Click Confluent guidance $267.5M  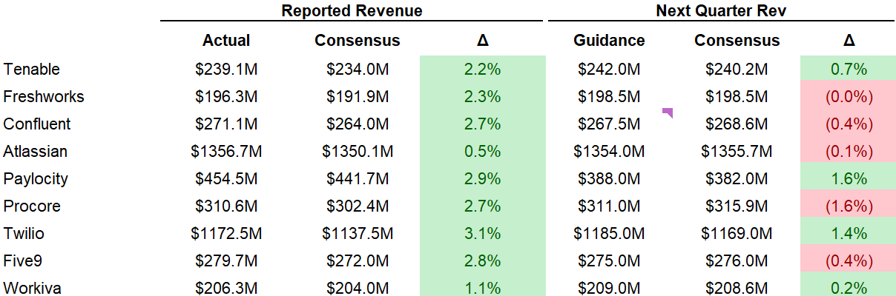[609, 124]
